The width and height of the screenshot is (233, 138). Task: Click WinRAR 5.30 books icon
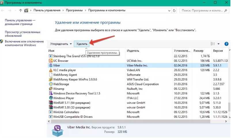[51, 107]
